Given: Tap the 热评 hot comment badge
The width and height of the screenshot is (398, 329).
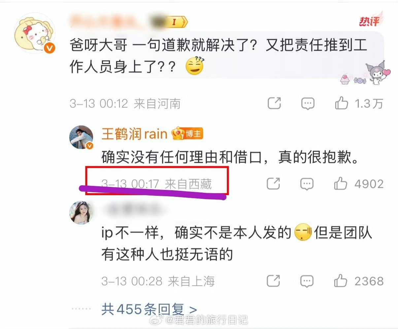Looking at the screenshot, I should coord(370,20).
